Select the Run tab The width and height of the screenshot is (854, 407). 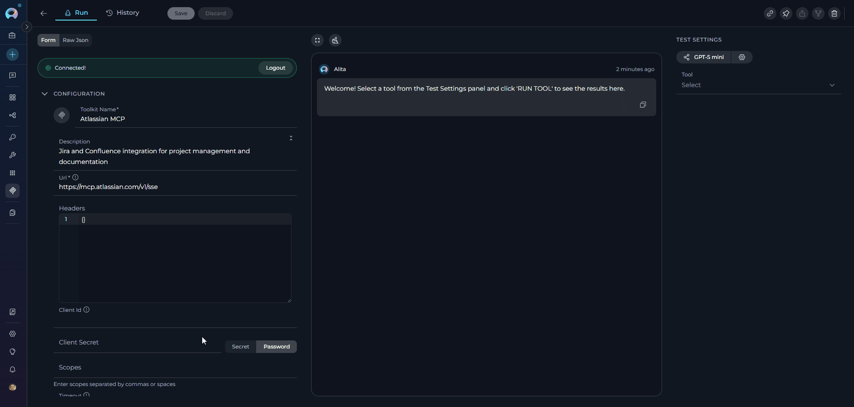(x=76, y=13)
